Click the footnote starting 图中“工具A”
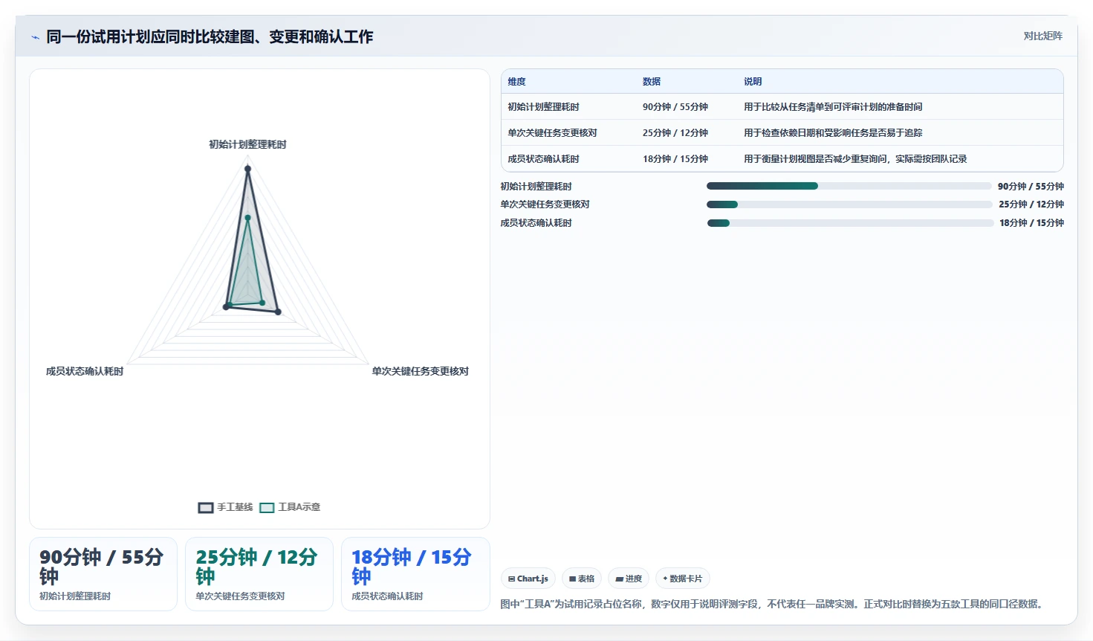The height and width of the screenshot is (641, 1093). (x=773, y=604)
